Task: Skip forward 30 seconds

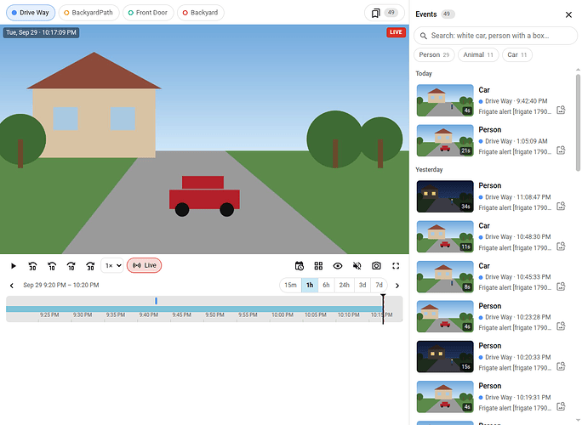Action: tap(90, 265)
